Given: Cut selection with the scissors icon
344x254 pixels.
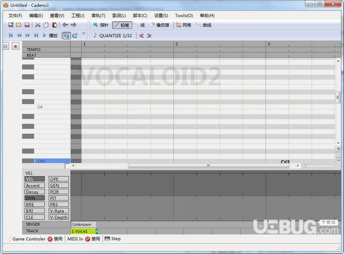Looking at the screenshot, I should pyautogui.click(x=38, y=25).
